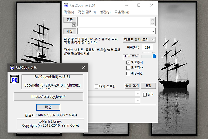208x139 pixels.
Task: Enable the 오류검사 checkbox
Action: (x=128, y=68)
